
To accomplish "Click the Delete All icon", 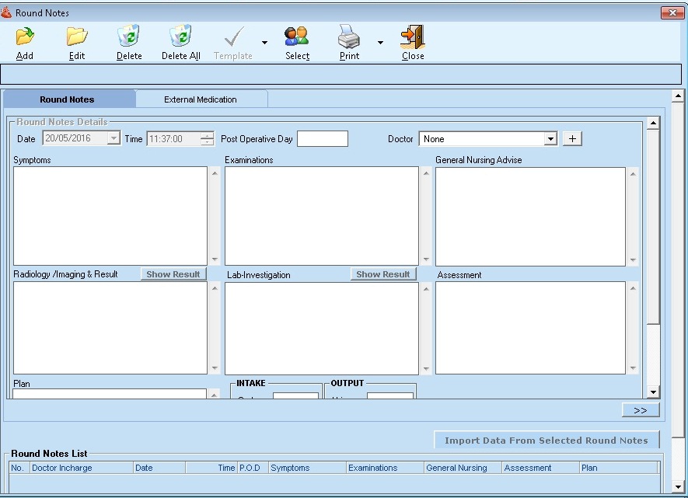I will click(x=180, y=37).
